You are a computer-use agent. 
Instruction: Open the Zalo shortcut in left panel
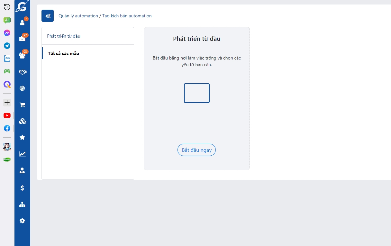[x=7, y=59]
